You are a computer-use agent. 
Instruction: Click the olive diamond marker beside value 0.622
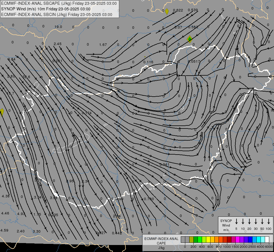click(x=167, y=11)
